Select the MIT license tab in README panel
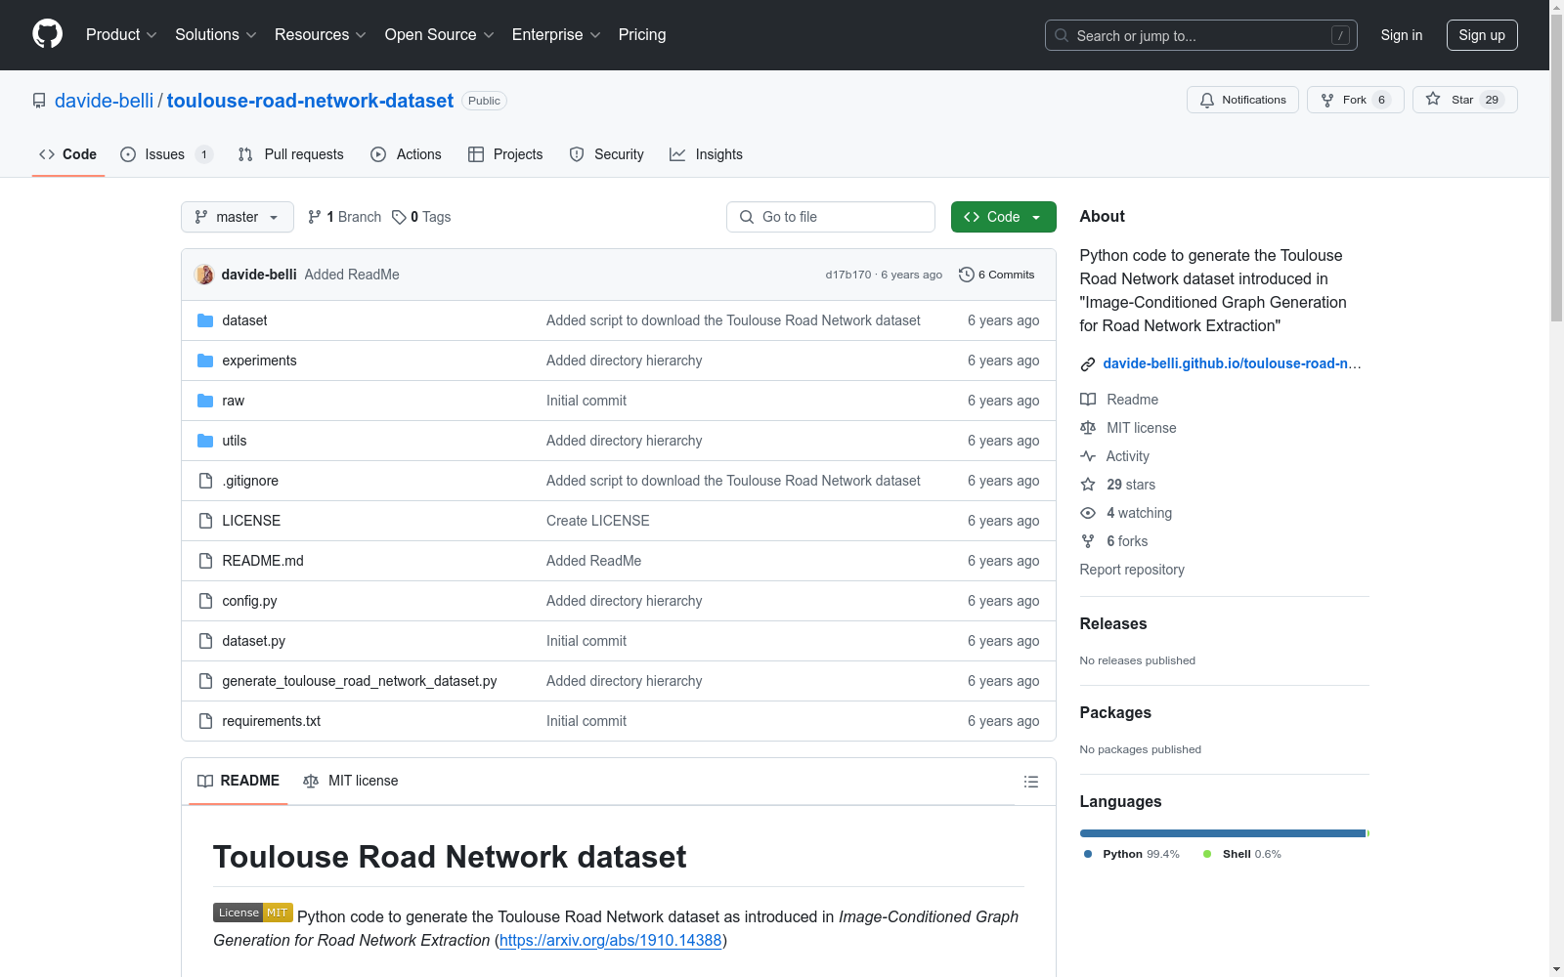 [351, 781]
